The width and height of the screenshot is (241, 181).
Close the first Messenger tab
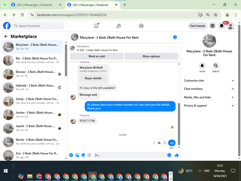(60, 5)
